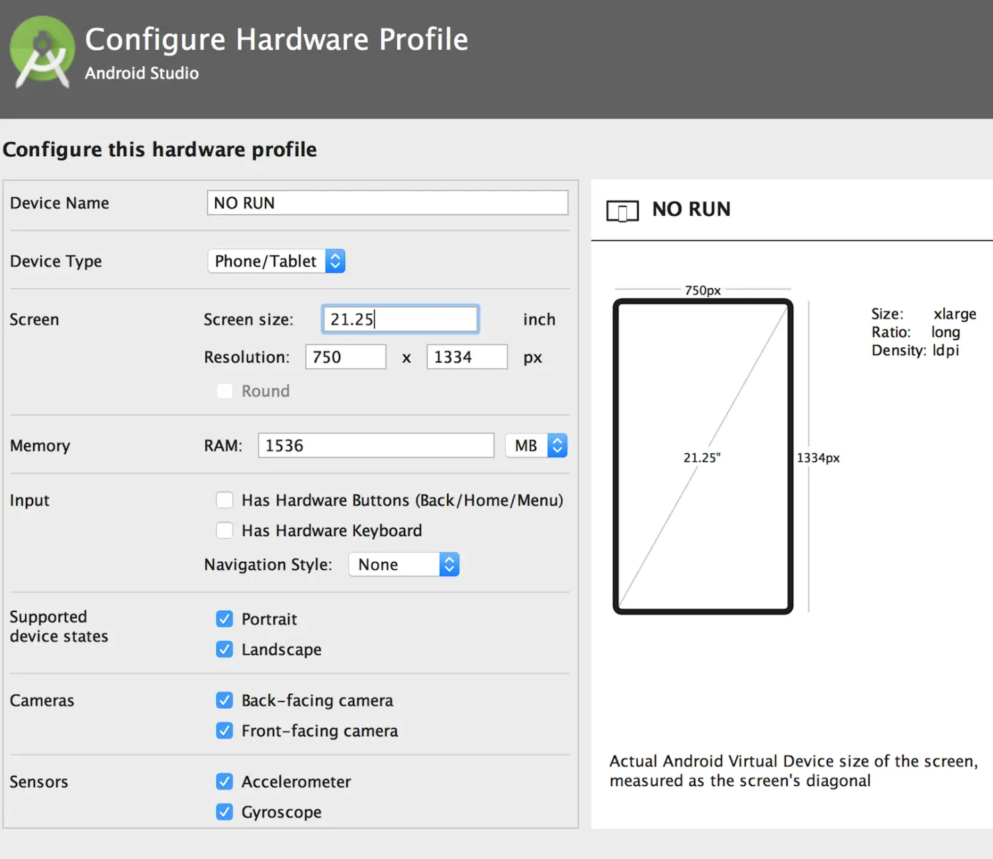Uncheck the Accelerometer sensor
Image resolution: width=993 pixels, height=859 pixels.
[224, 782]
